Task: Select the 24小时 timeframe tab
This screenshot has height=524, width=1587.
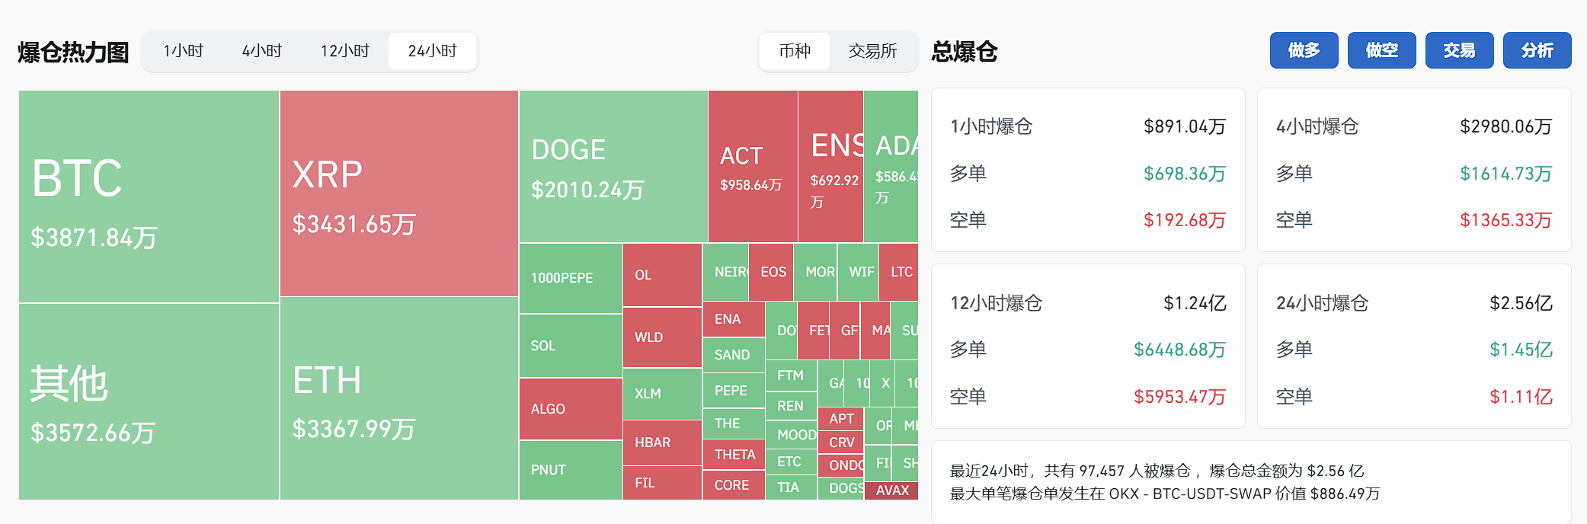Action: [433, 51]
